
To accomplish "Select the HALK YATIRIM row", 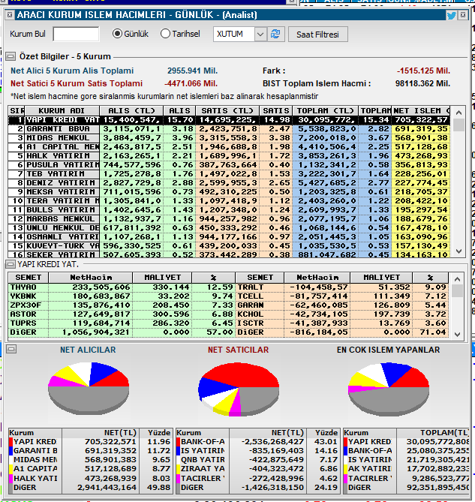I will click(229, 155).
